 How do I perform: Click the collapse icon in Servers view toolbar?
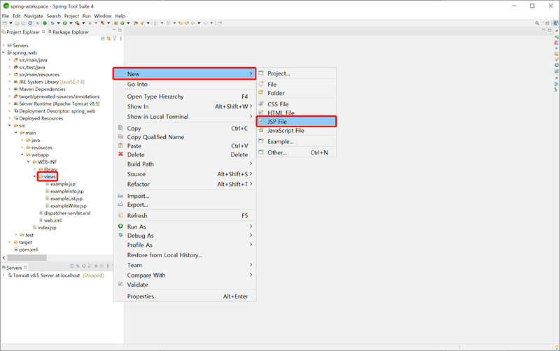[x=72, y=266]
